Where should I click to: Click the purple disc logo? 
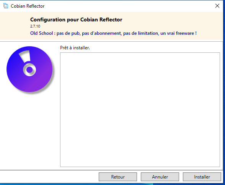(x=29, y=69)
